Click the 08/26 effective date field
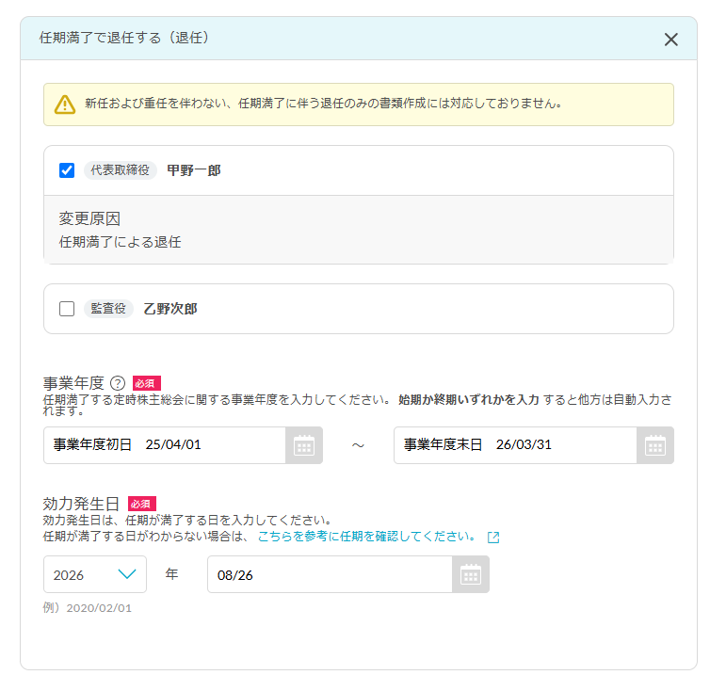The height and width of the screenshot is (691, 726). pos(330,574)
